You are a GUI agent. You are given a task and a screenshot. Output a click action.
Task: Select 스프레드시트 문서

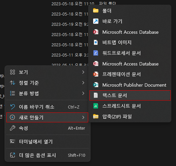(x=130, y=106)
